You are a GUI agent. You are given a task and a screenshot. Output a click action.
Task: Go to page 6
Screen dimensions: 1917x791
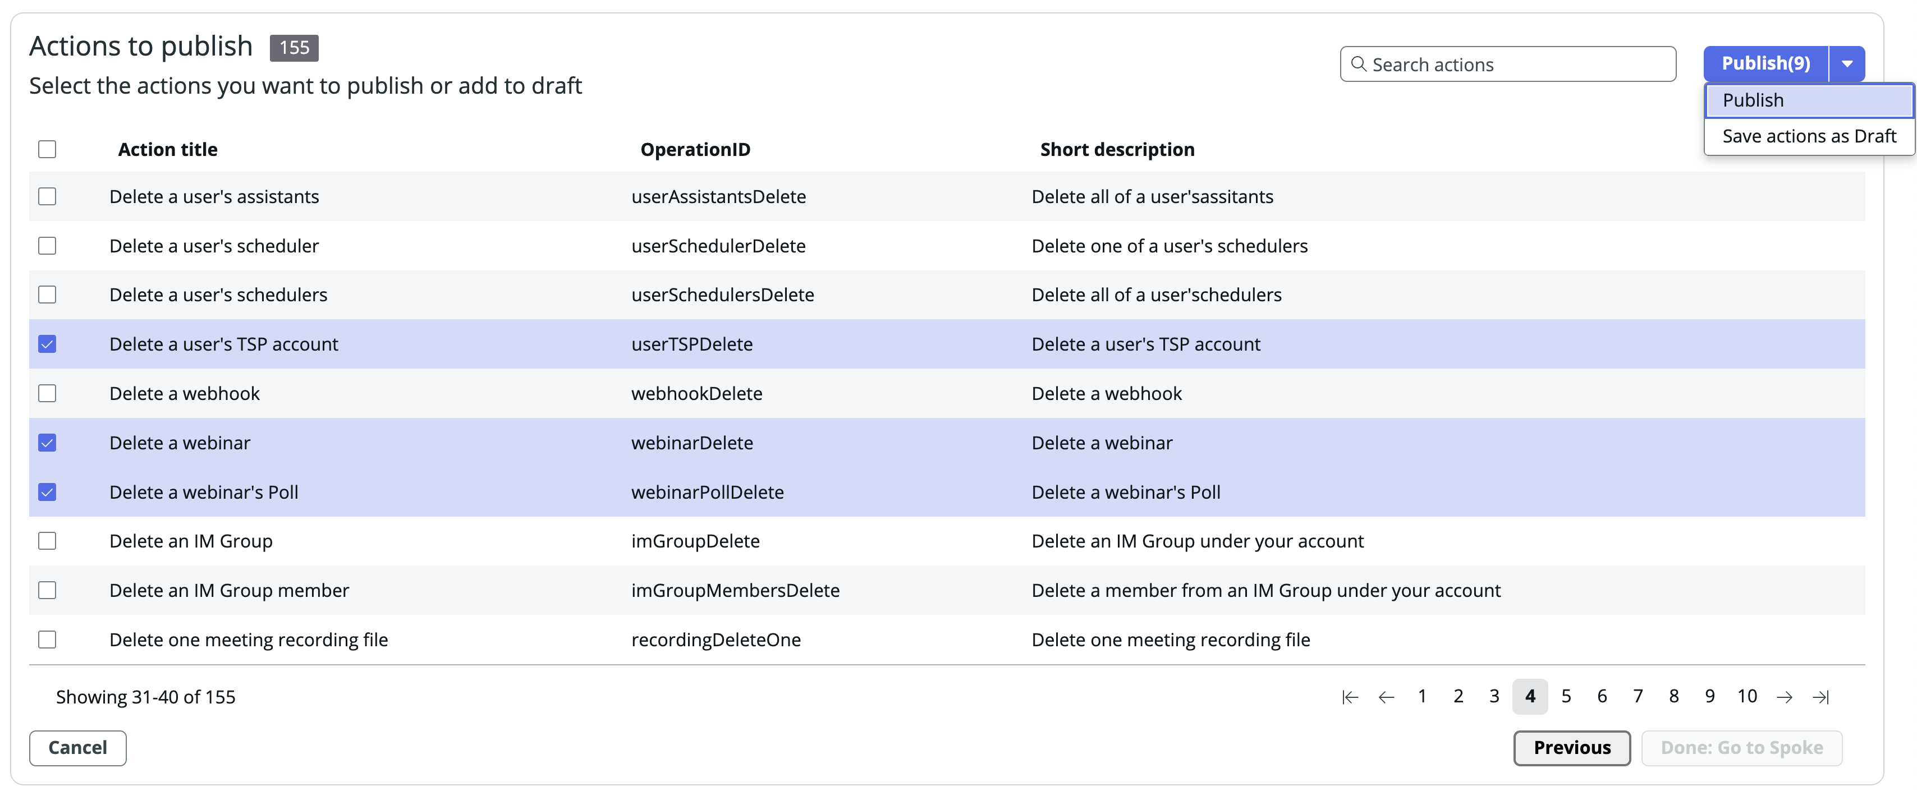click(x=1602, y=697)
